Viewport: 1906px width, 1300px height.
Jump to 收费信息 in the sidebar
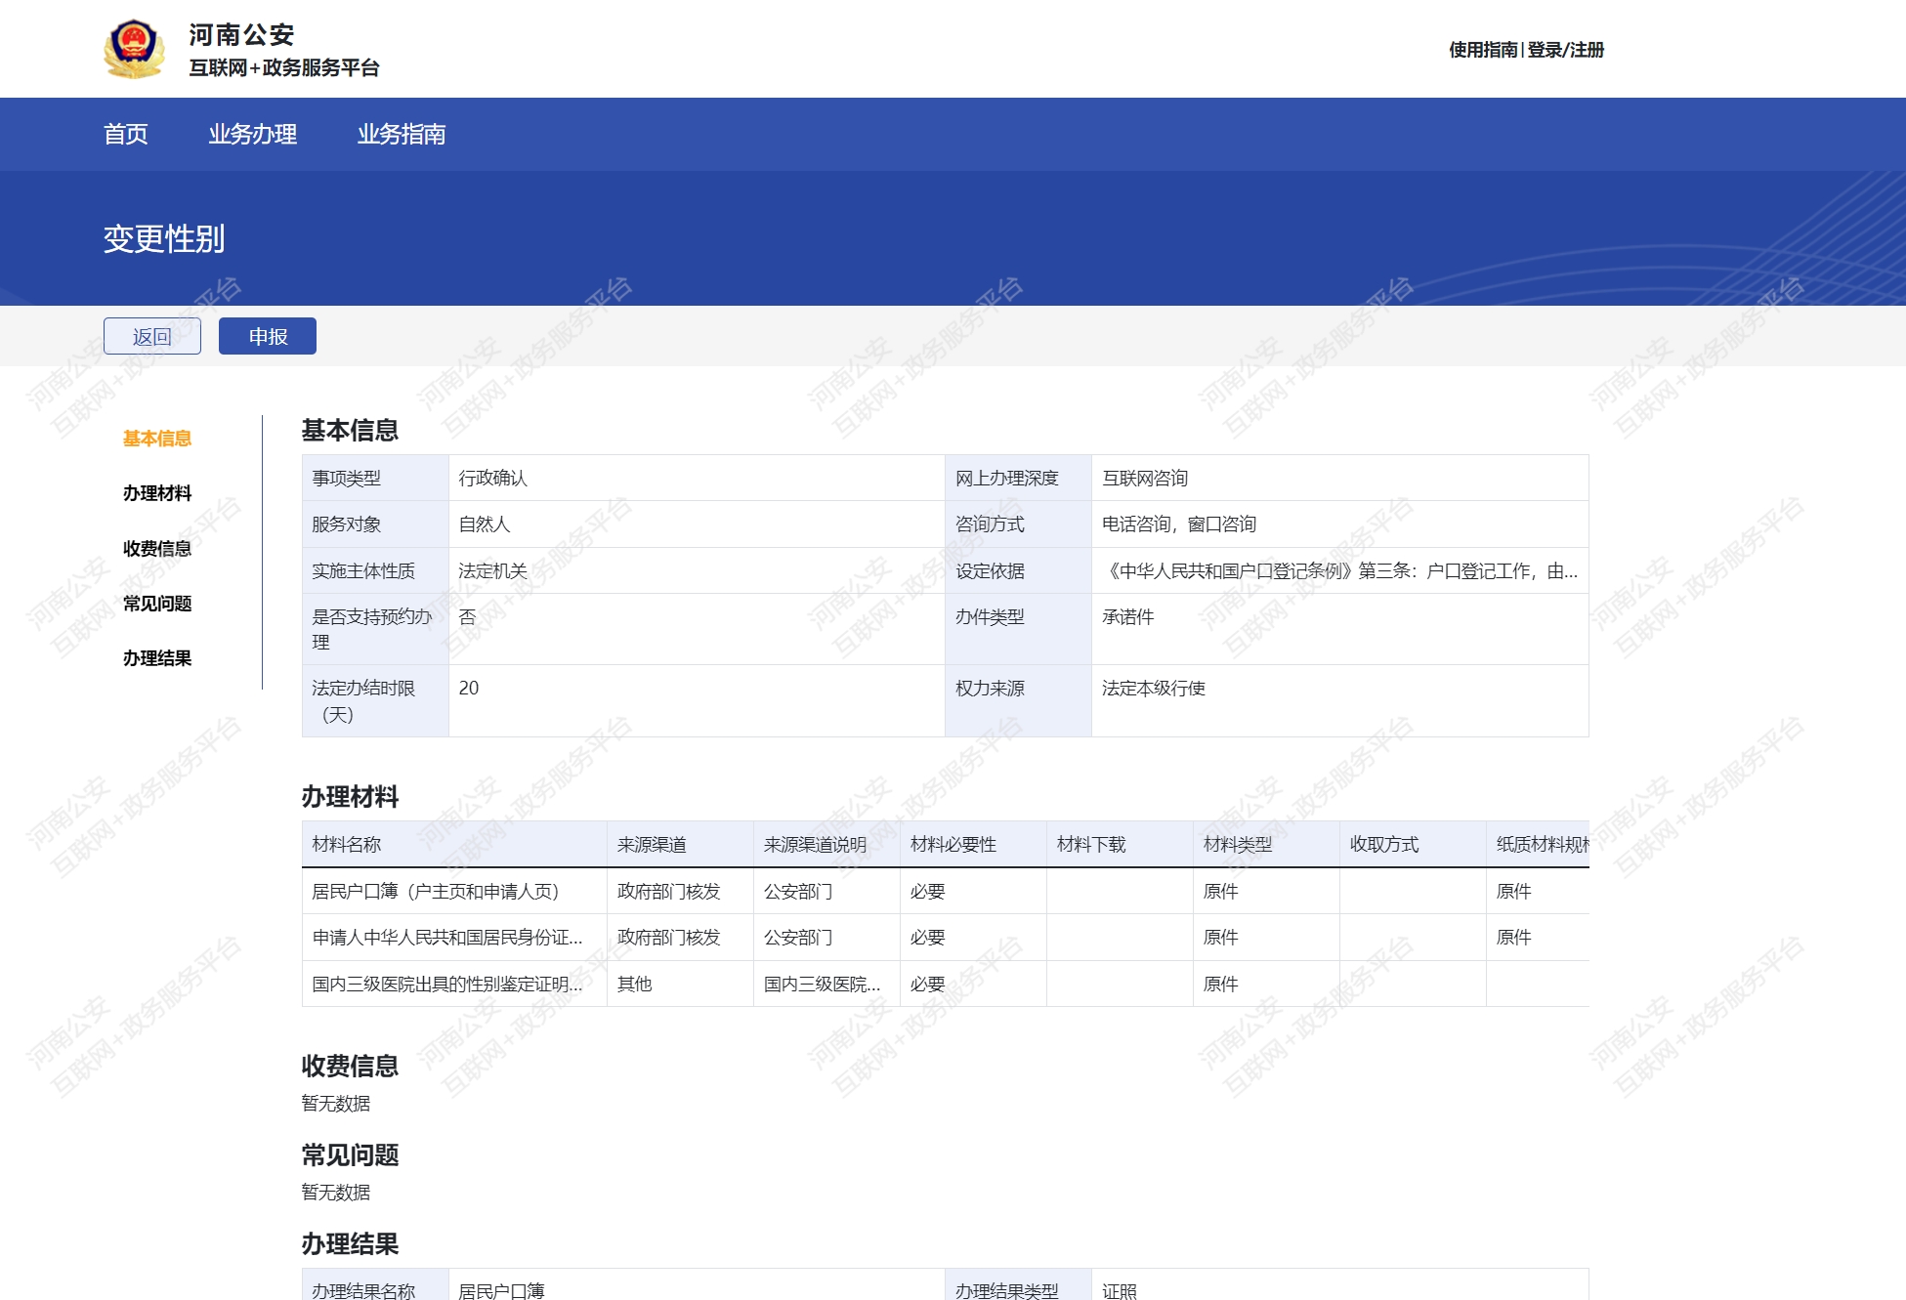point(156,549)
